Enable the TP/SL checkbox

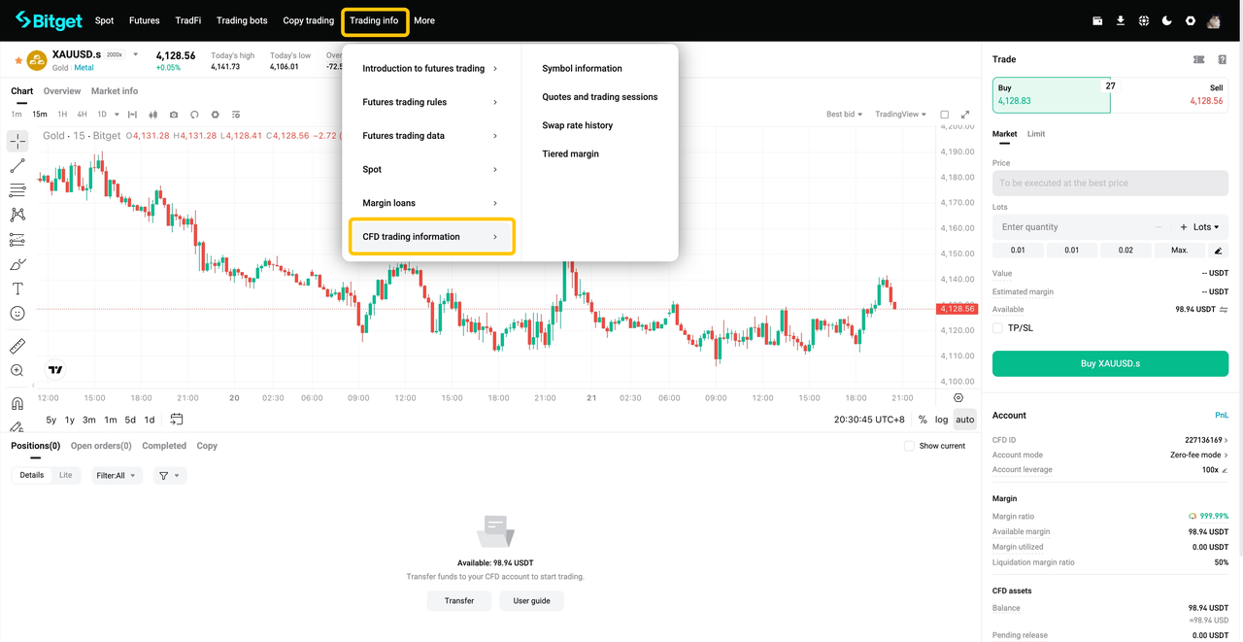click(997, 328)
